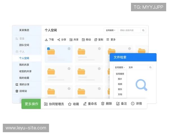Open the 更多 hamburger menu icon
The image size is (169, 135).
[x=108, y=39]
